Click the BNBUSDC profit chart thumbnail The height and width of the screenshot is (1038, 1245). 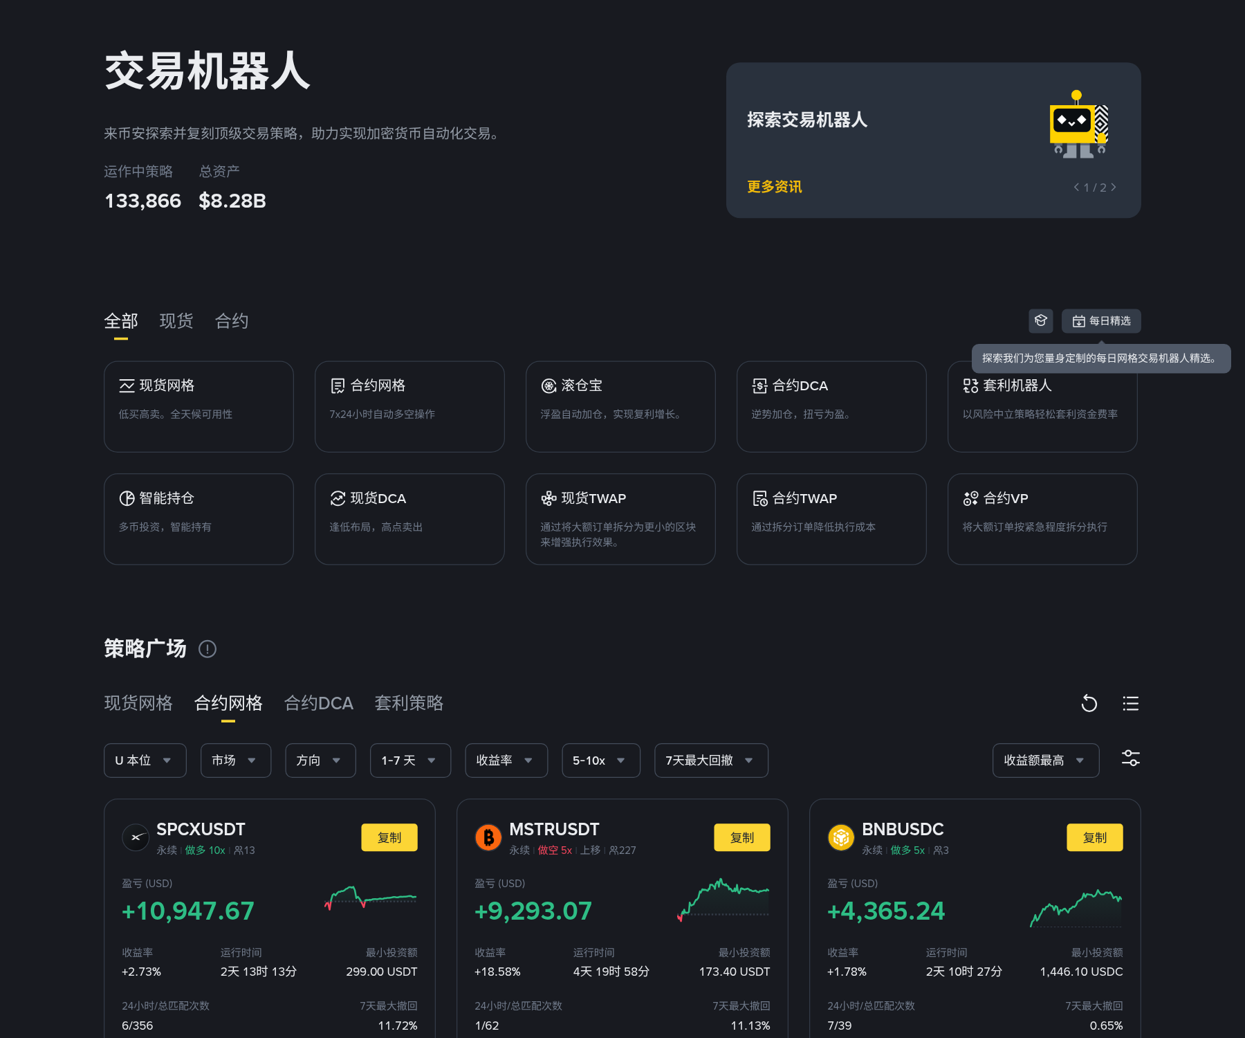(1076, 908)
